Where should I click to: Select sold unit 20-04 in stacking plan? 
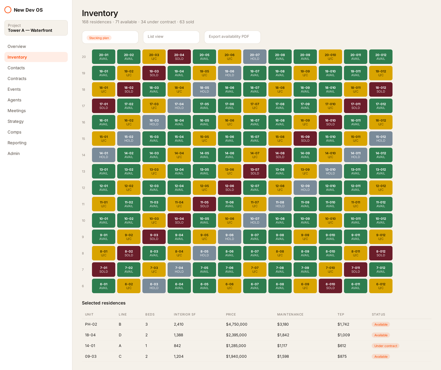coord(179,57)
